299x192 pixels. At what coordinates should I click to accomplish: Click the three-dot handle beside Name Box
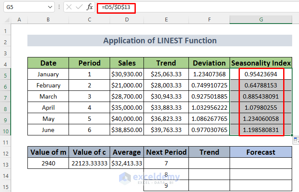(58, 7)
